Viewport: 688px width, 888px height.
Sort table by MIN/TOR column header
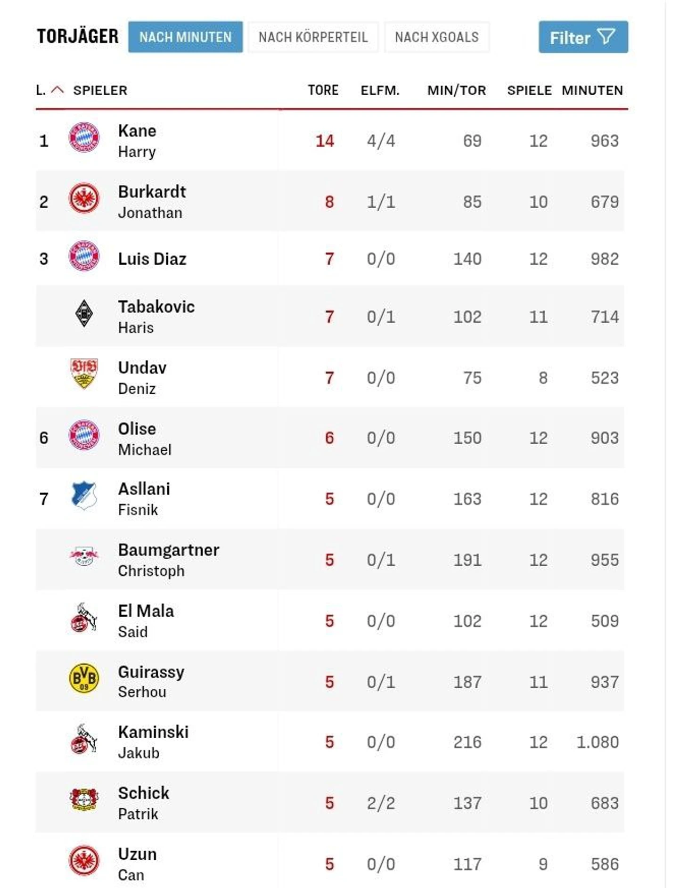click(456, 90)
